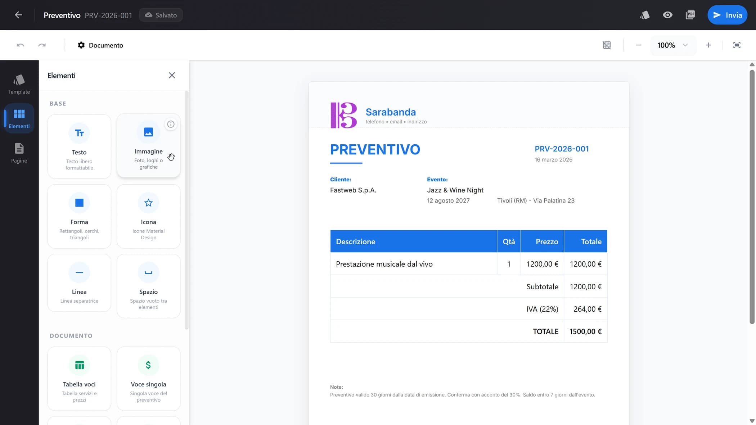Image resolution: width=756 pixels, height=425 pixels.
Task: Toggle the grid overlay in the toolbar
Action: (607, 45)
